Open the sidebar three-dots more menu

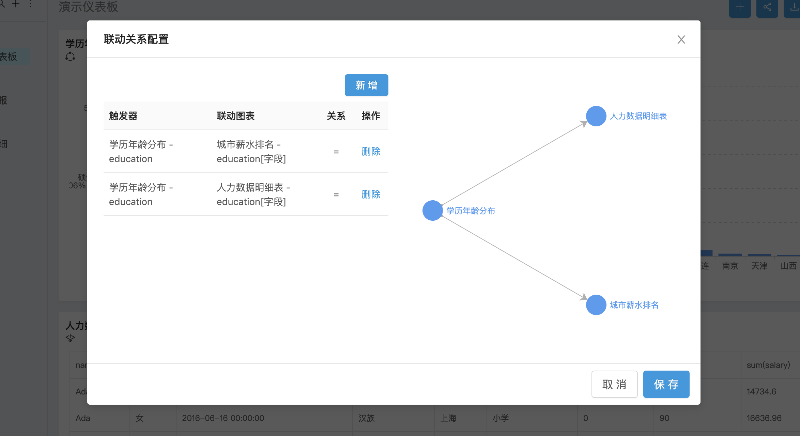[x=31, y=4]
